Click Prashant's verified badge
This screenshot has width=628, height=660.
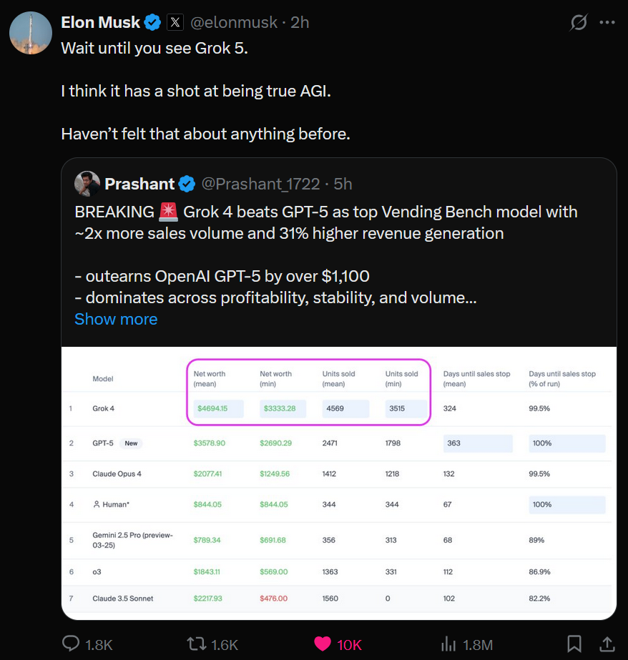coord(187,184)
